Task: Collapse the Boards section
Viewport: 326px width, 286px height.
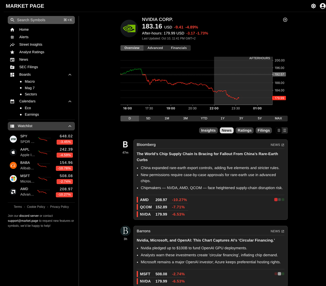Action: (70, 74)
